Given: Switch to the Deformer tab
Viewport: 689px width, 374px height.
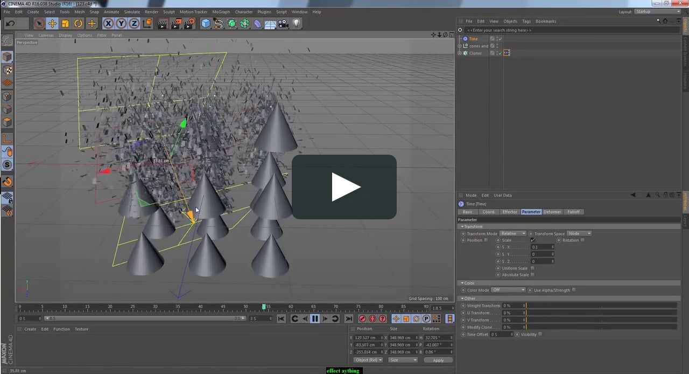Looking at the screenshot, I should (552, 212).
